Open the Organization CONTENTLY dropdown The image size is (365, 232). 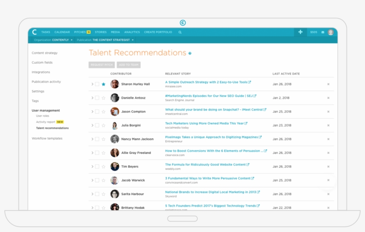53,40
